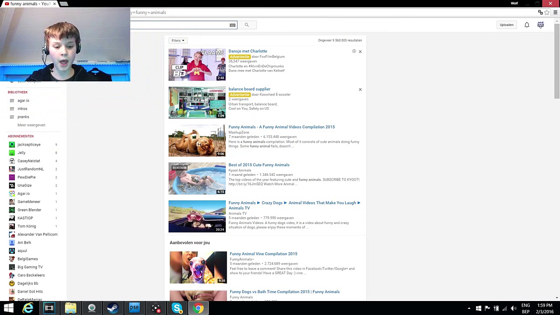Close the funny animals tab
The width and height of the screenshot is (560, 315).
click(x=54, y=4)
